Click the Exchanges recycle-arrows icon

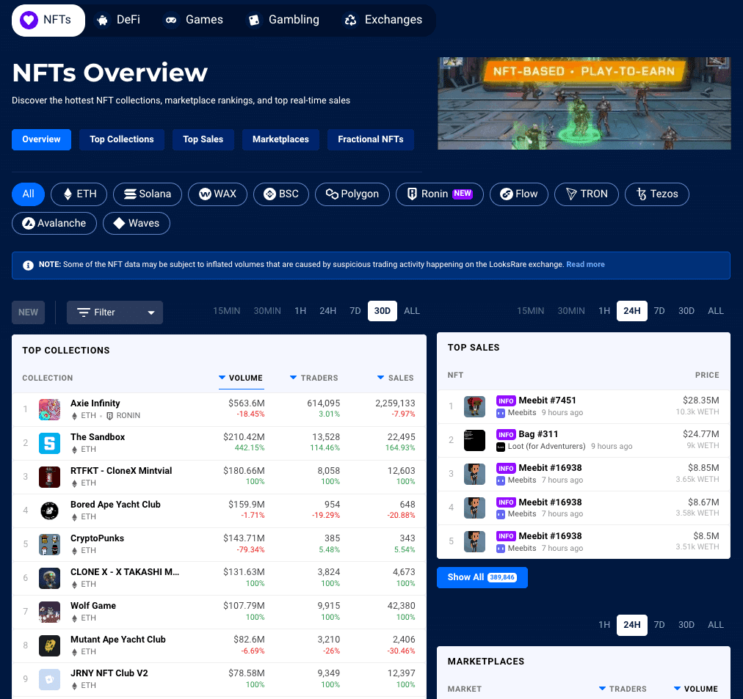tap(350, 20)
